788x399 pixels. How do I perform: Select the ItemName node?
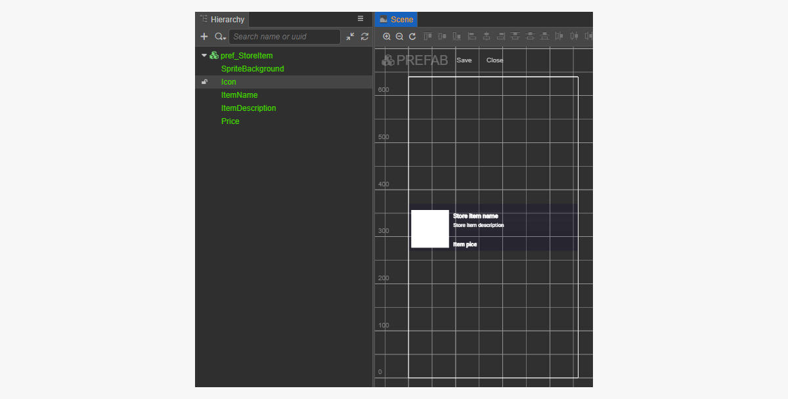pyautogui.click(x=239, y=95)
